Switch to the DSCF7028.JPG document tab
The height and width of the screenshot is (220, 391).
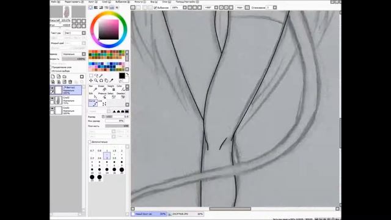click(186, 214)
